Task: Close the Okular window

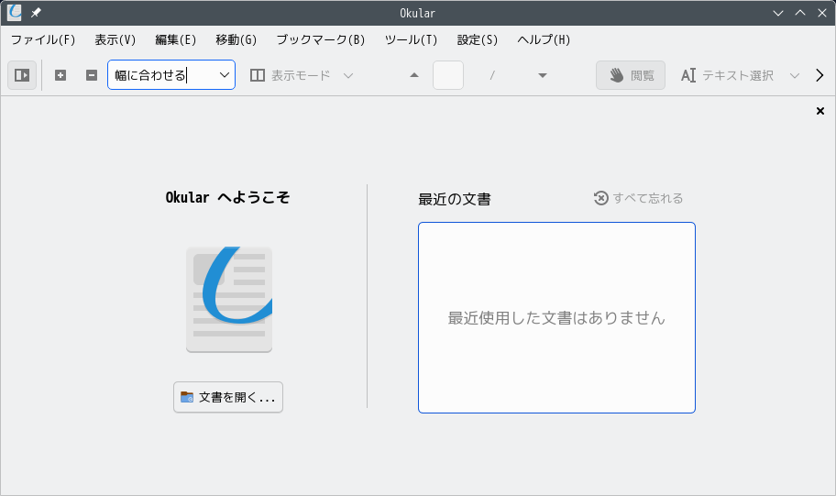Action: point(822,13)
